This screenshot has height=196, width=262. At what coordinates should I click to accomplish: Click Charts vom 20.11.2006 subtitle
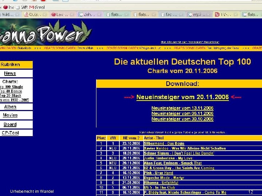(x=182, y=71)
